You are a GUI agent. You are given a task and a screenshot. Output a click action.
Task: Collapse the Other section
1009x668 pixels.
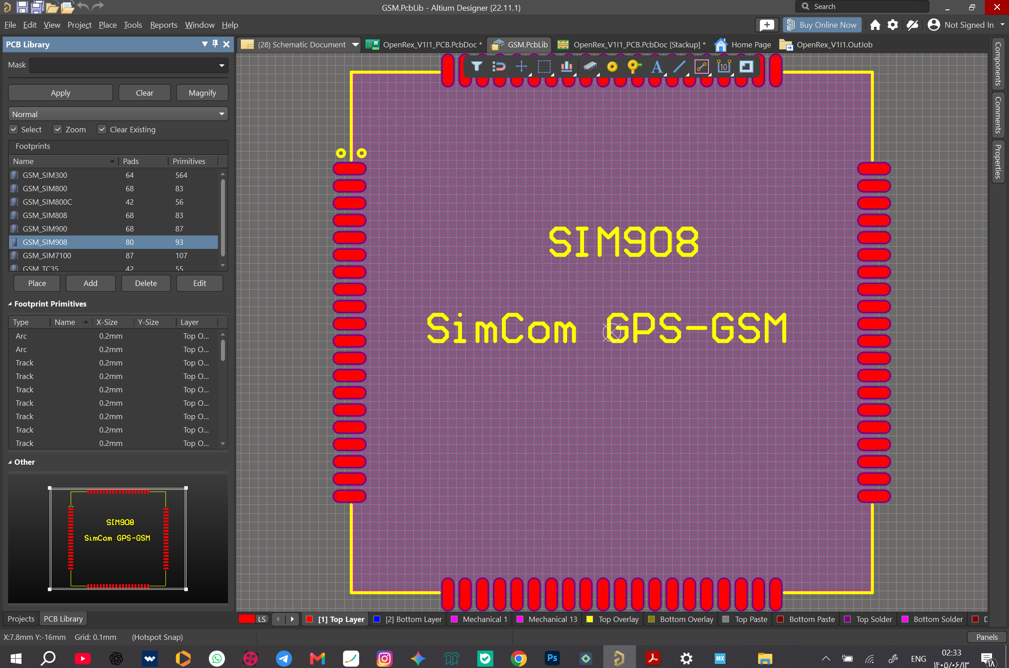pos(10,462)
